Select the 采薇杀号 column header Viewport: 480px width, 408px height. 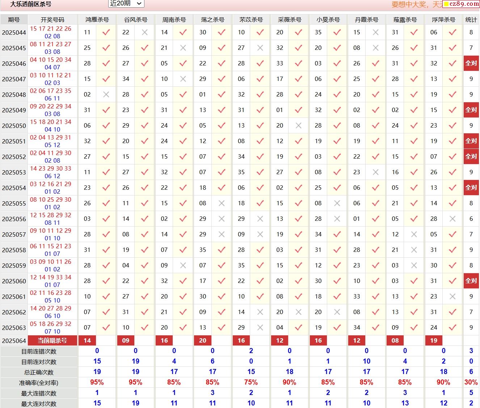click(290, 20)
